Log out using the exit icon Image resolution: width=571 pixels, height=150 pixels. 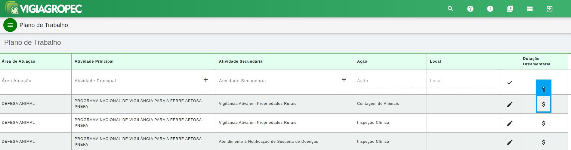point(550,9)
